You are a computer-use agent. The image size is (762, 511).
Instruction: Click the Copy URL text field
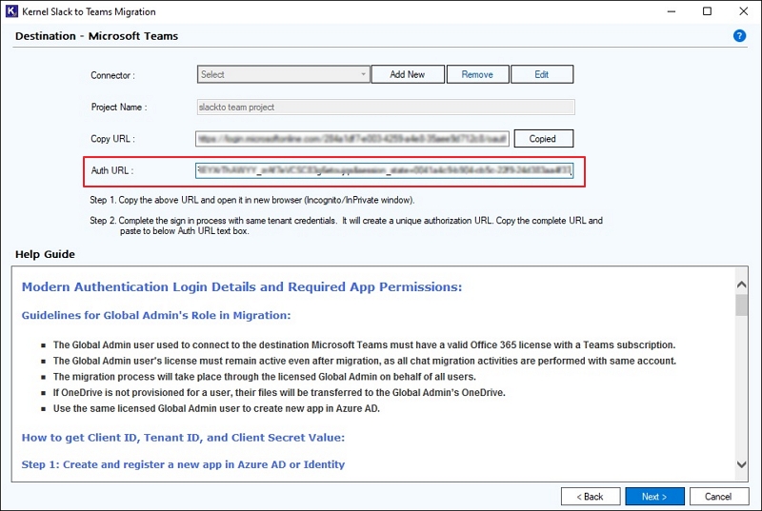coord(352,139)
